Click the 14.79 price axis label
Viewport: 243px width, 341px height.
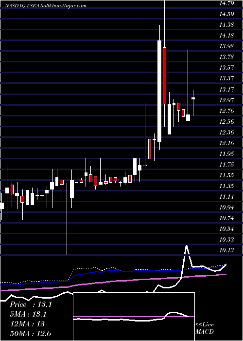[226, 3]
